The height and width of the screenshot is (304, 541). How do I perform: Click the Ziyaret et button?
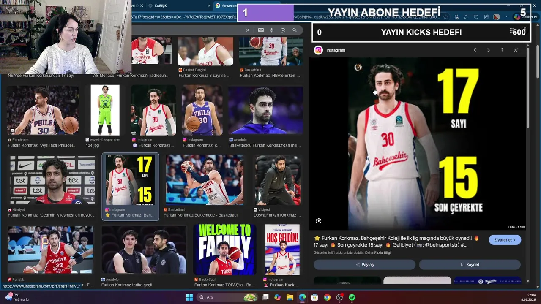(505, 240)
